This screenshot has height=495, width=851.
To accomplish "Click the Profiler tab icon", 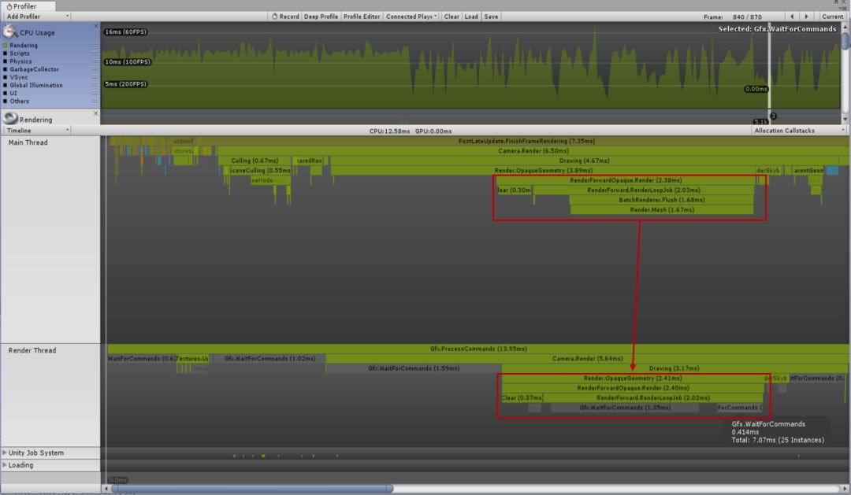I will (x=9, y=6).
